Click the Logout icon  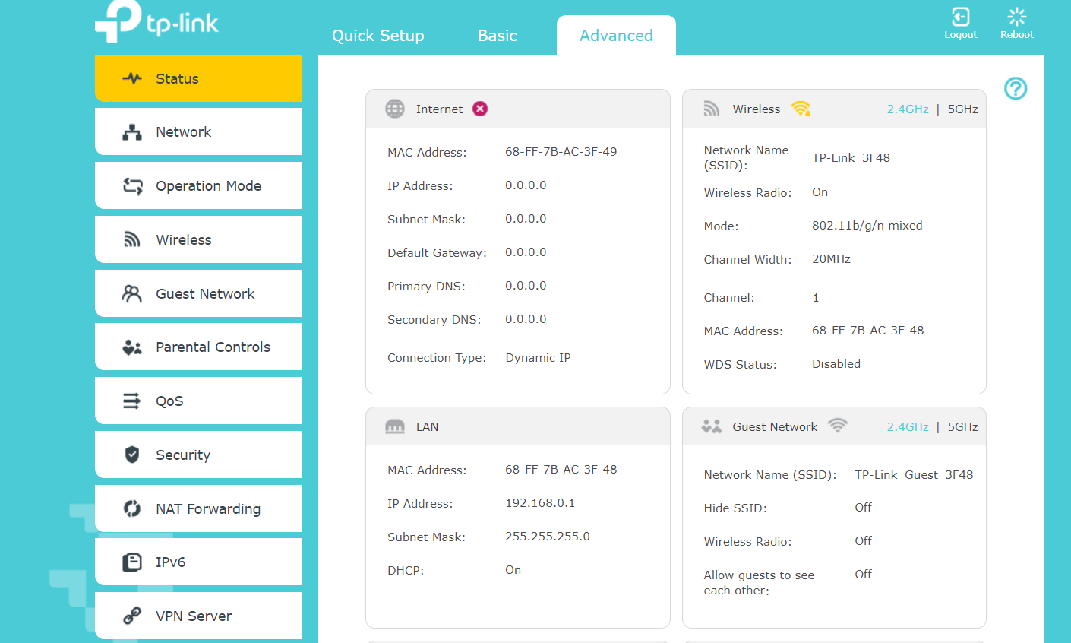(960, 17)
